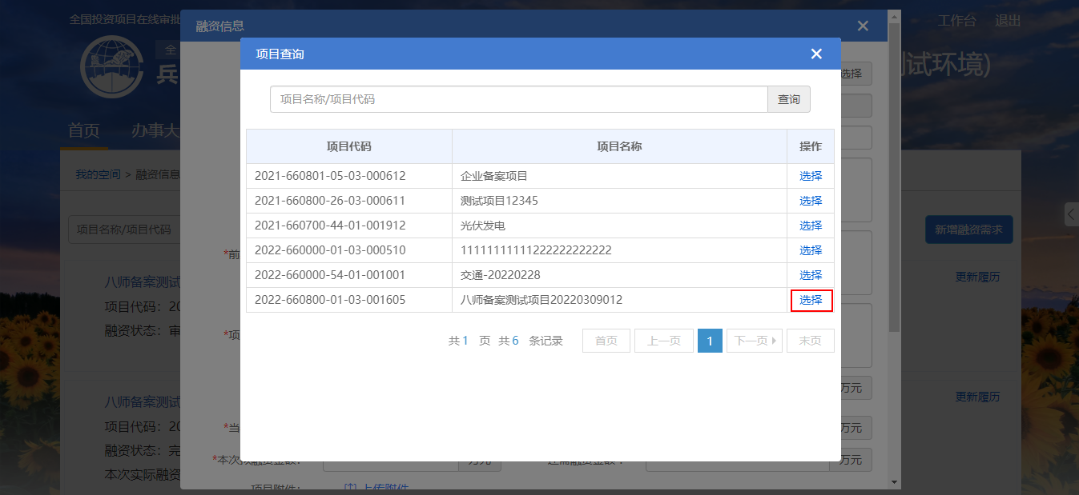This screenshot has width=1079, height=495.
Task: Expand the right side panel arrow
Action: tap(1071, 214)
